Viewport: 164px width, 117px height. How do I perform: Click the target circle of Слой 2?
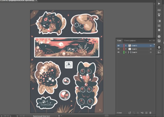(x=151, y=49)
